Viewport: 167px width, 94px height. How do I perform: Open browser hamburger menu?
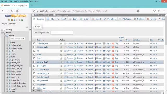click(164, 11)
